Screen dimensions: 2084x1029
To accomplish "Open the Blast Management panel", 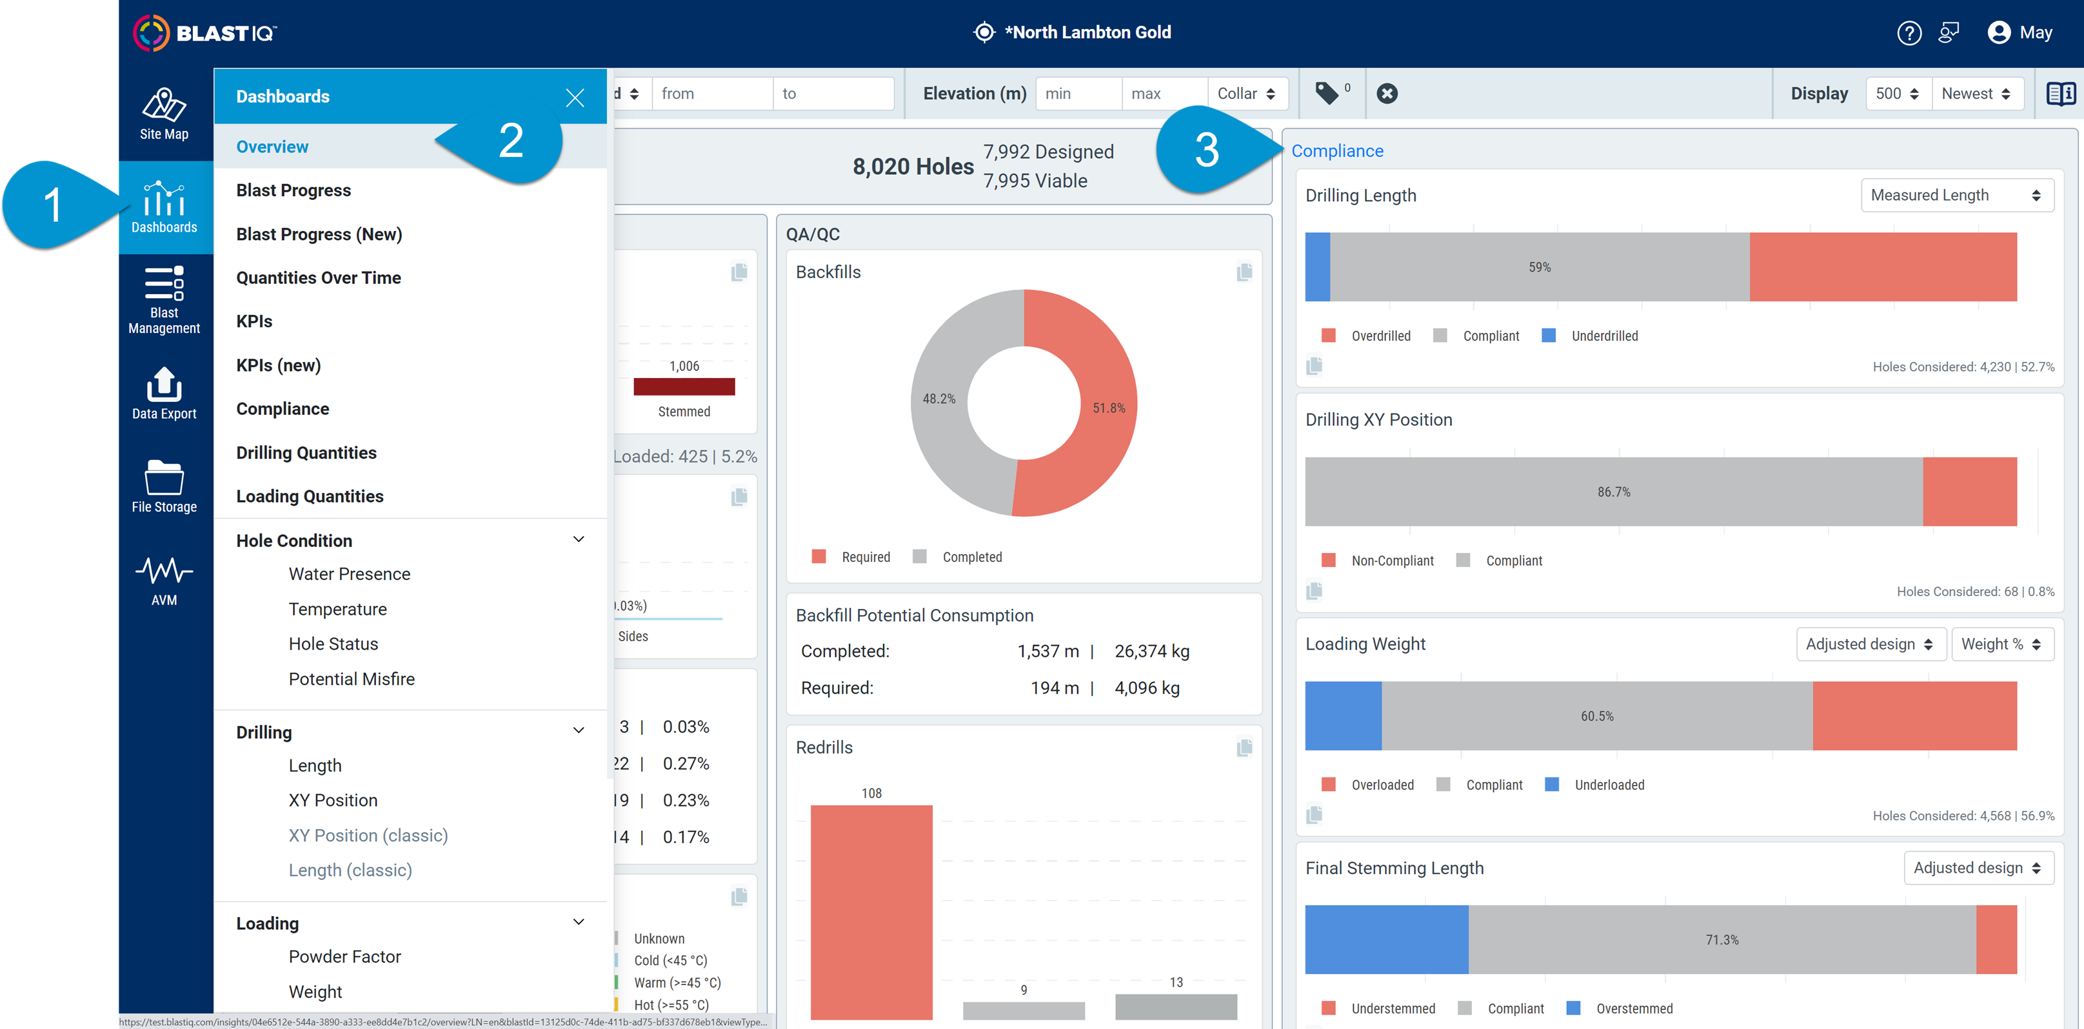I will [x=164, y=299].
